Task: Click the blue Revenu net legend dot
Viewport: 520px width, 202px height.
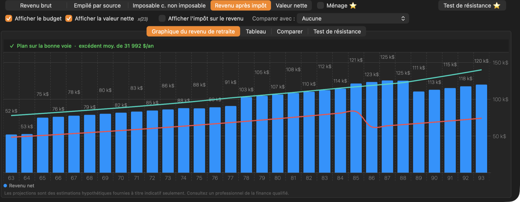Action: (x=5, y=186)
